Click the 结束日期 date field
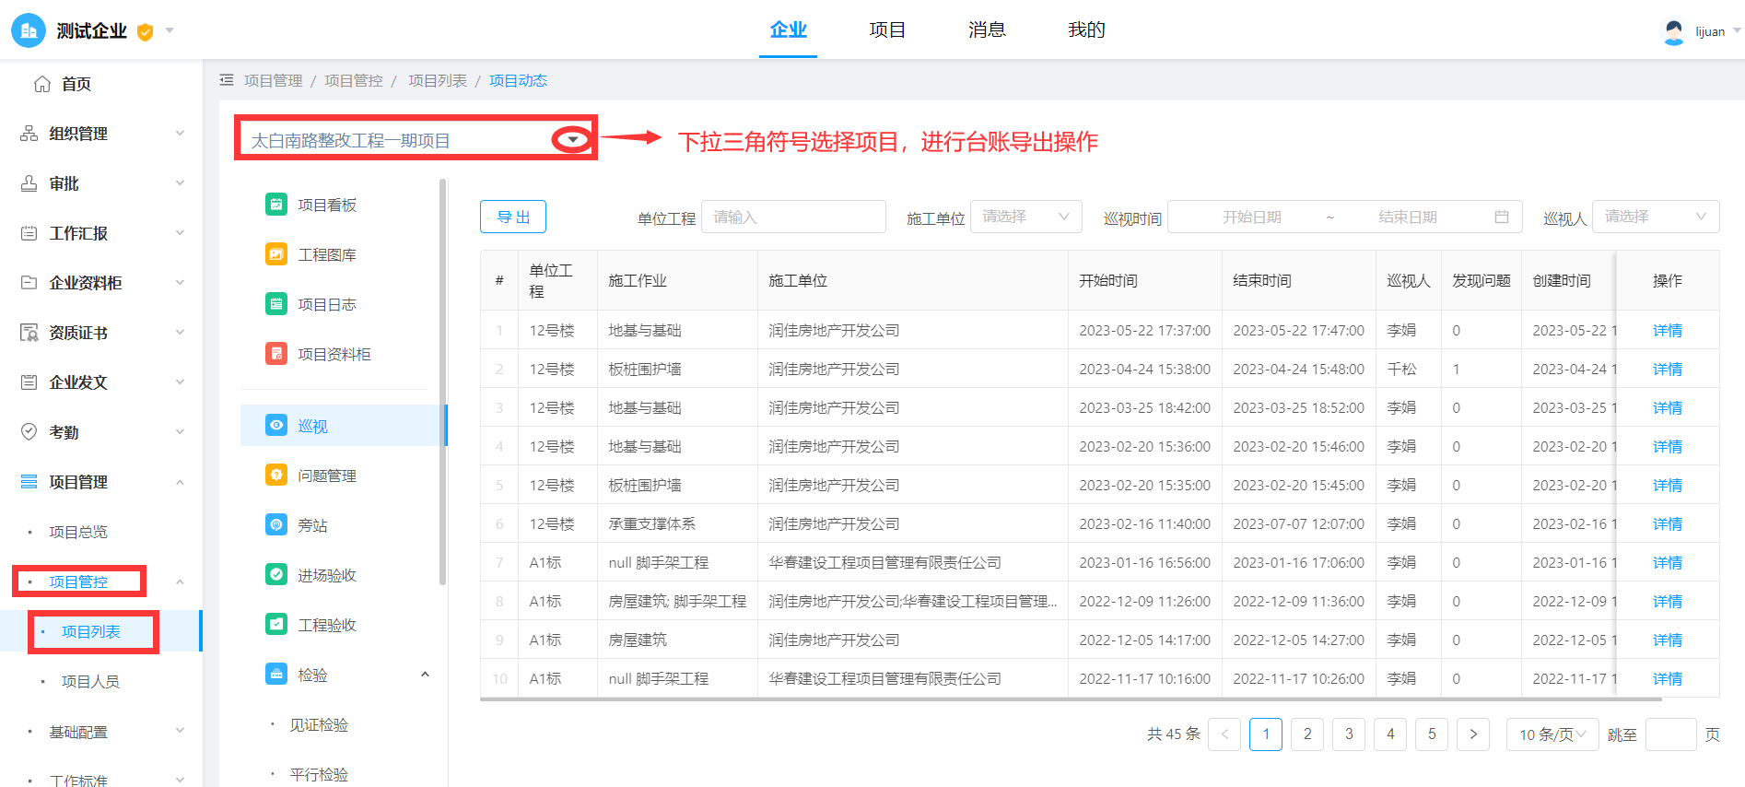 click(1407, 217)
